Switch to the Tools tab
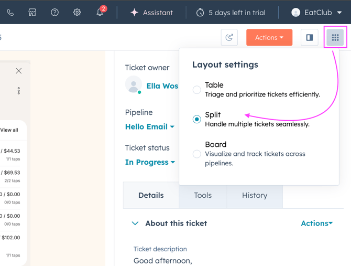This screenshot has width=351, height=266. point(203,195)
